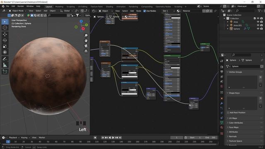Open the Output properties tab
Image resolution: width=265 pixels, height=149 pixels.
(222, 72)
